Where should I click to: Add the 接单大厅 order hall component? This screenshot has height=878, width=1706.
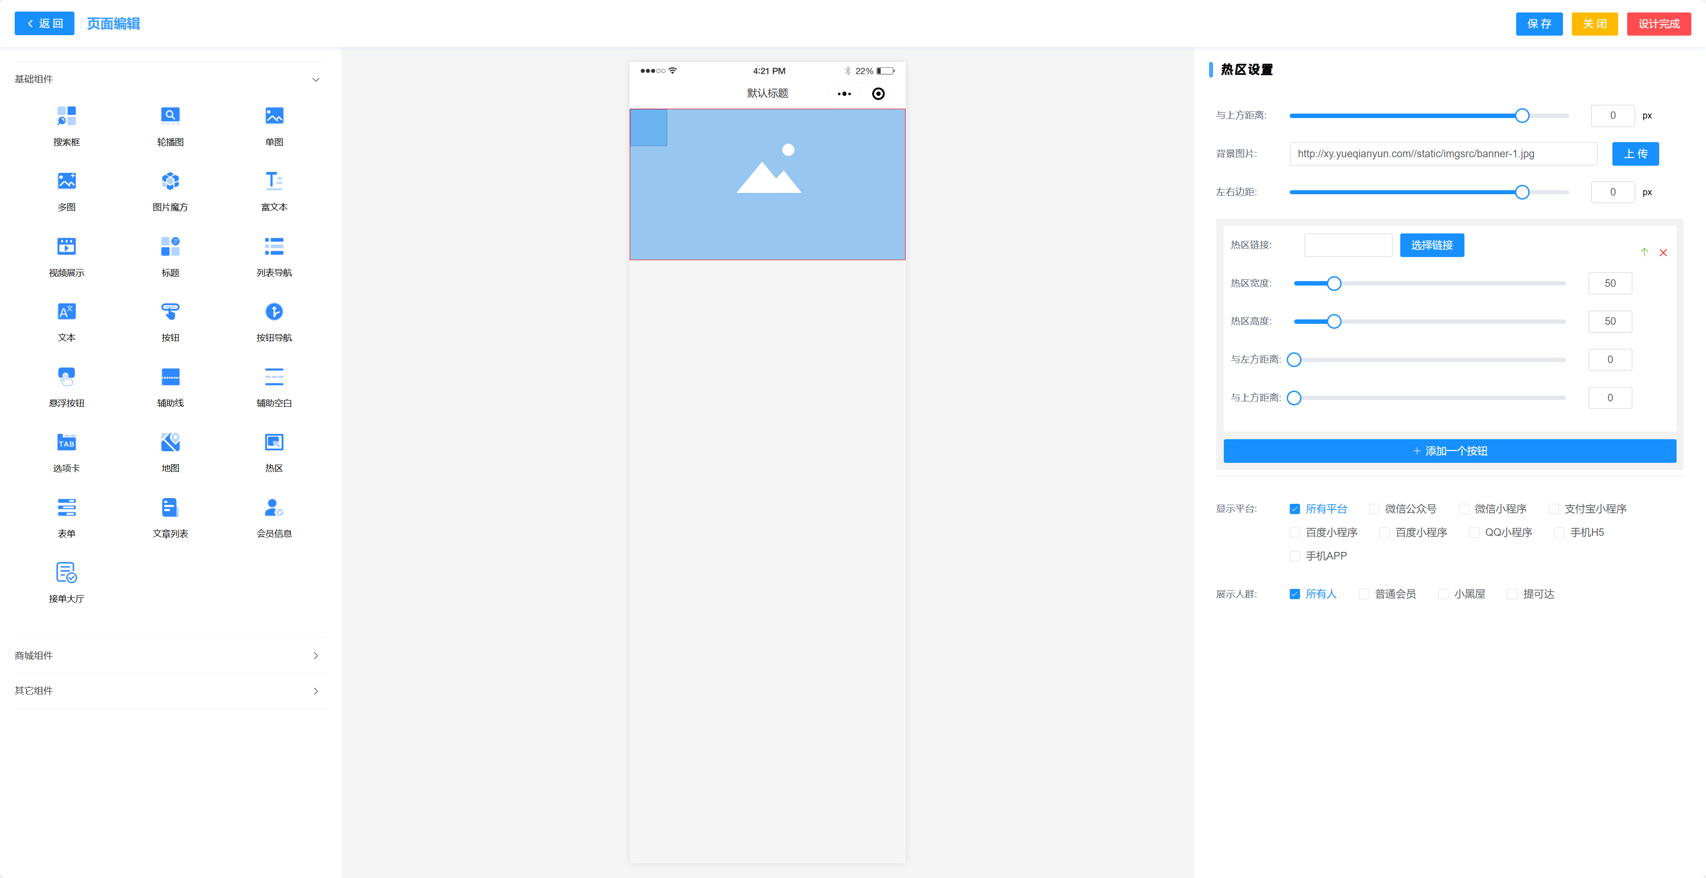point(66,573)
